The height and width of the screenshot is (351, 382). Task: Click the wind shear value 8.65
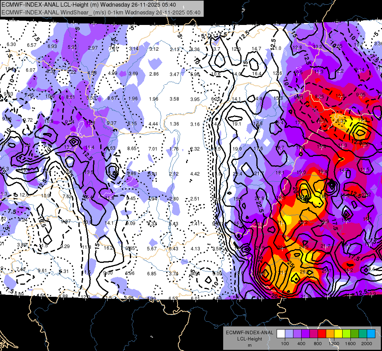pyautogui.click(x=132, y=148)
